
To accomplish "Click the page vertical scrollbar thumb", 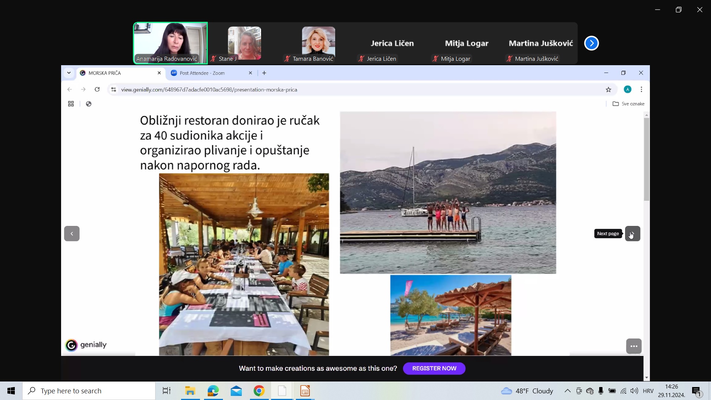I will point(647,159).
